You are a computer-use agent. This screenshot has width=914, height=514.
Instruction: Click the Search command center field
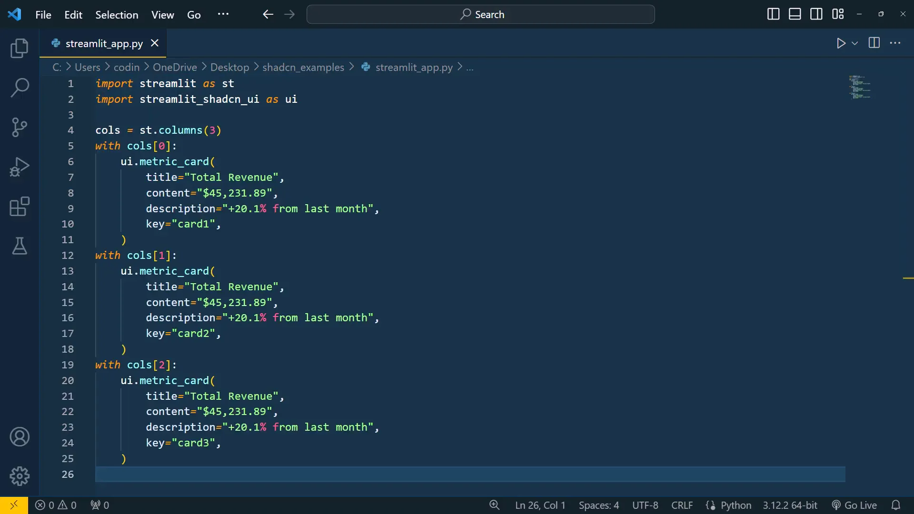(x=481, y=14)
